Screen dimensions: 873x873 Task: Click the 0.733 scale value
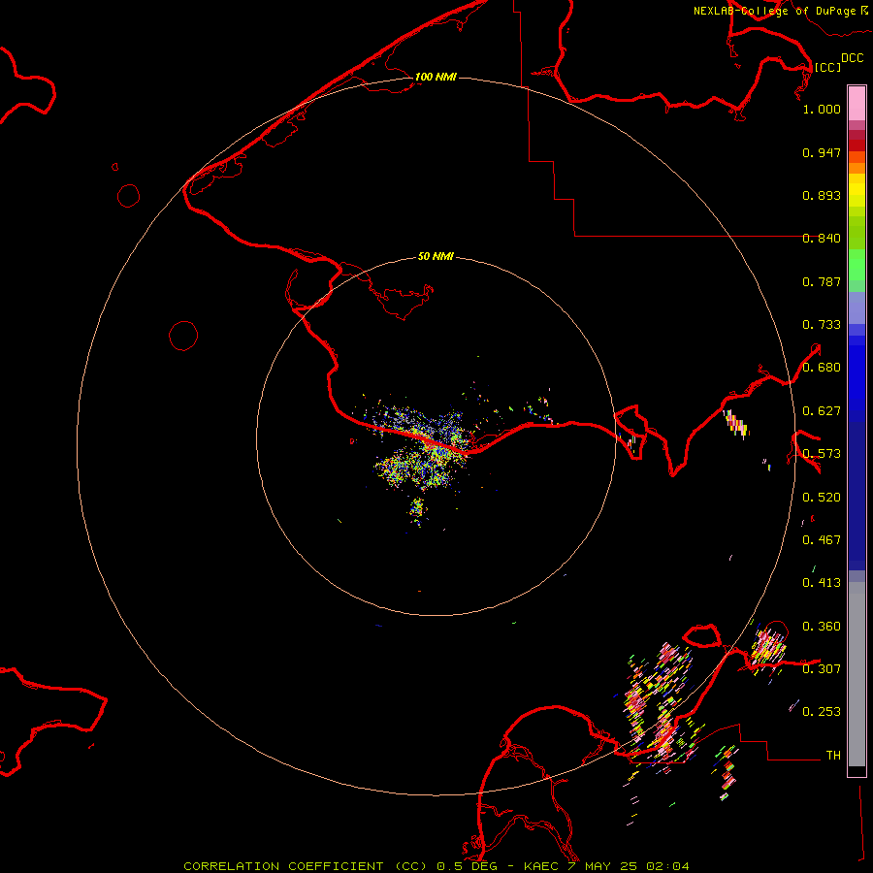point(822,325)
